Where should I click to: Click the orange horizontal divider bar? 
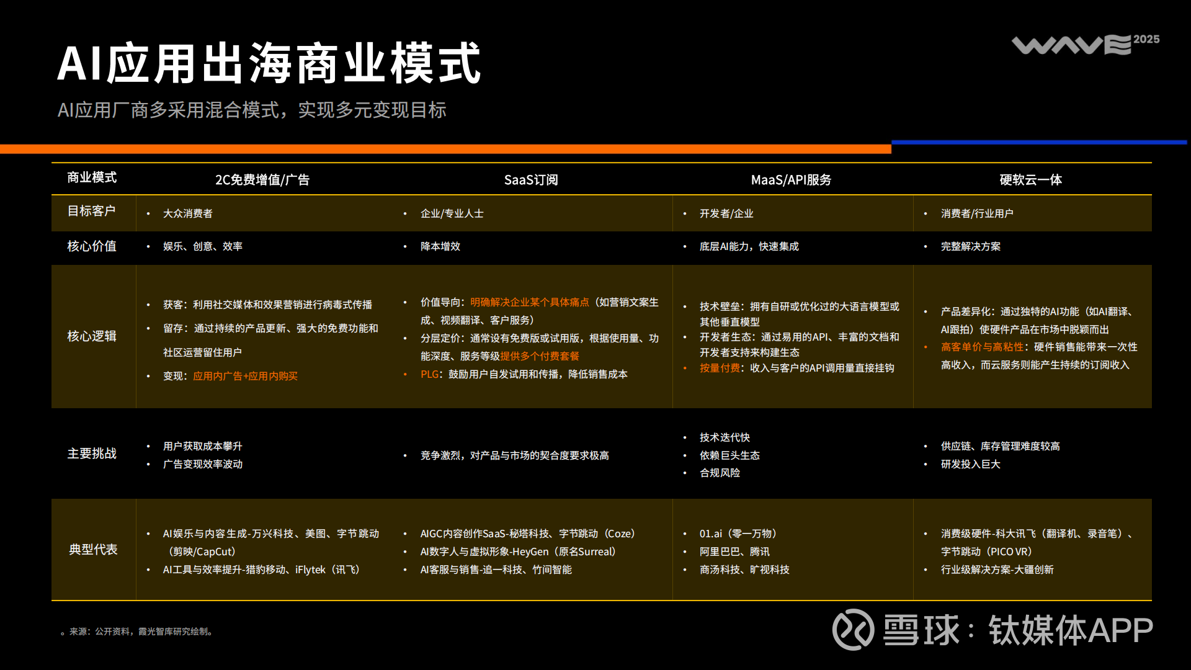[x=445, y=149]
